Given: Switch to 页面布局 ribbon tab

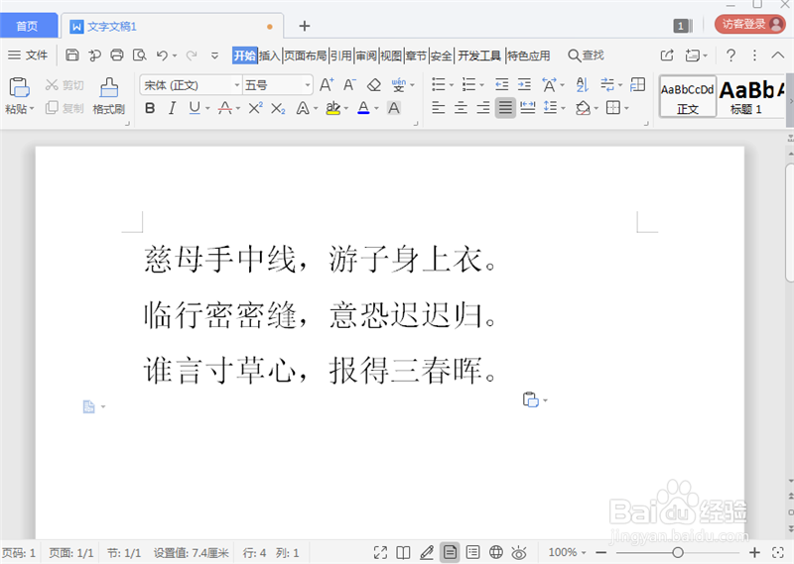Looking at the screenshot, I should 305,56.
